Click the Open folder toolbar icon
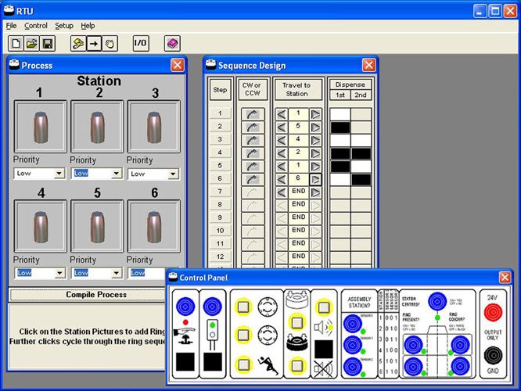This screenshot has width=521, height=391. [32, 43]
